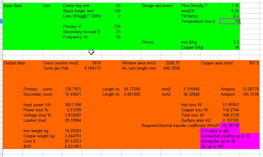Image resolution: width=263 pixels, height=157 pixels.
Task: Select the Center leg mm value 55
Action: point(118,6)
